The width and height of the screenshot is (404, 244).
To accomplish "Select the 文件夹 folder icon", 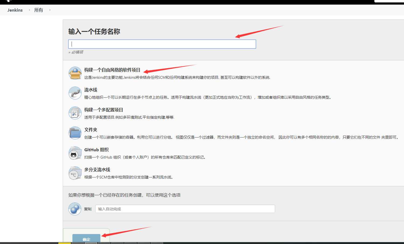I will point(75,133).
